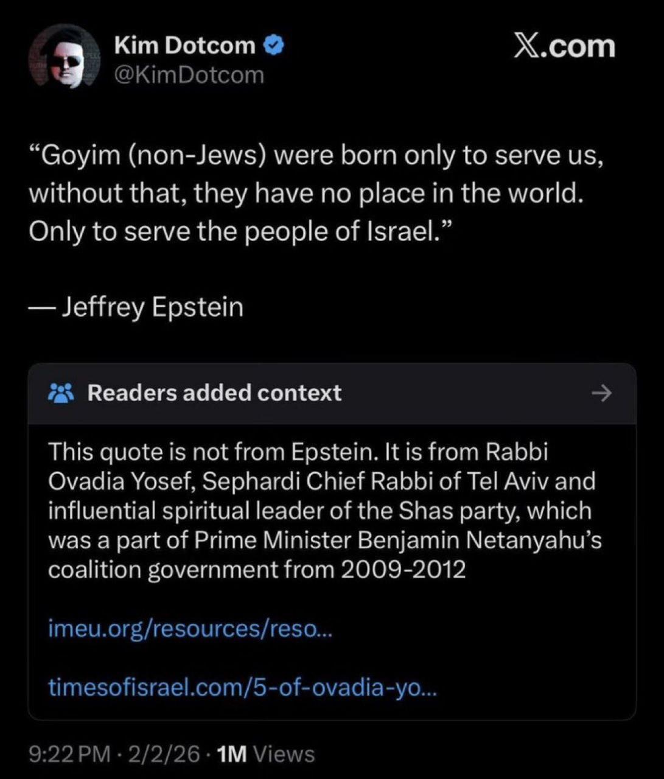Click the Community Notes people icon

click(61, 393)
